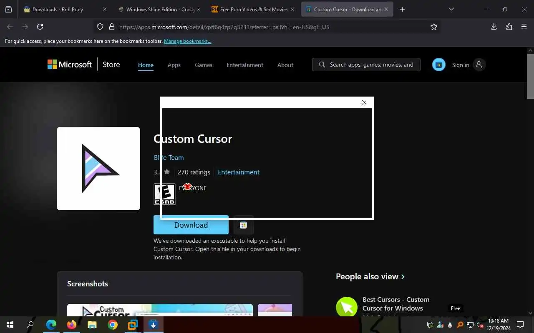Screen dimensions: 534x333
Task: Bookmark this page with the star icon
Action: pos(434,27)
